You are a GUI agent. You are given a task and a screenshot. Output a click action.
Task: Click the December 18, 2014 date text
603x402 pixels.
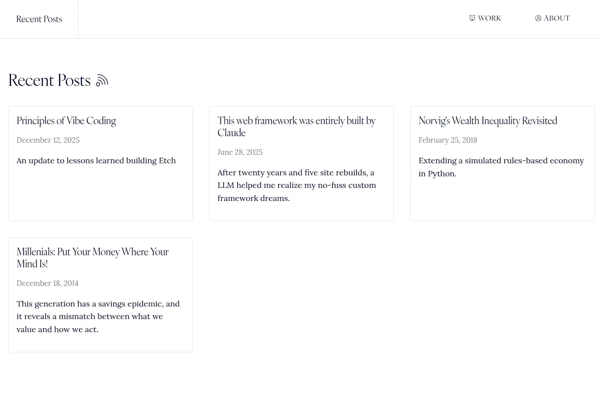48,283
